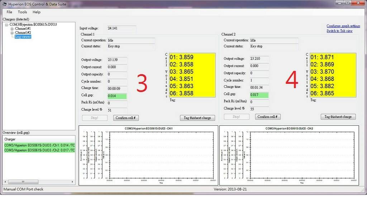The height and width of the screenshot is (197, 367).
Task: Click Channel 2 Pack Ri (mOhm) field
Action: tap(259, 102)
